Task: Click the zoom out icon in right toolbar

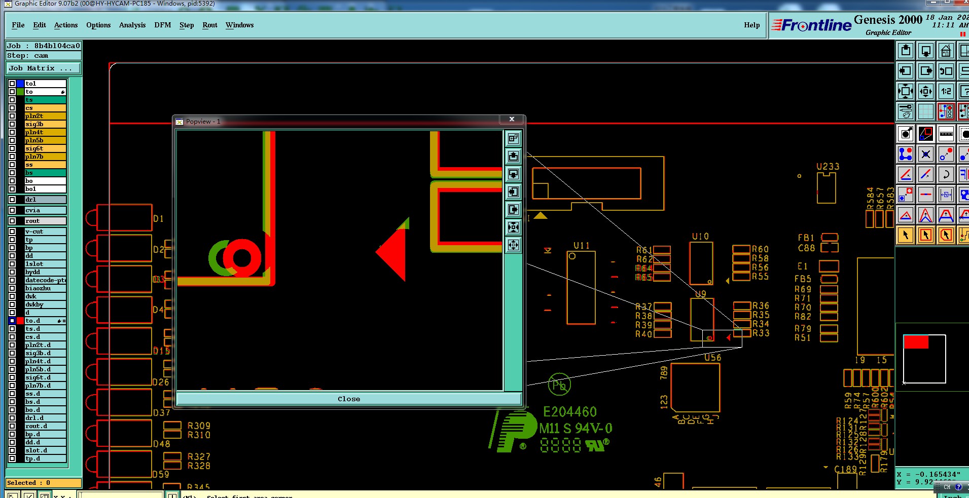Action: click(x=926, y=91)
